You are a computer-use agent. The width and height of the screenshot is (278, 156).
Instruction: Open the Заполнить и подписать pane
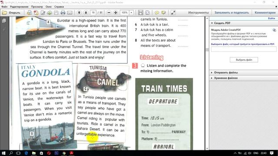pyautogui.click(x=232, y=13)
